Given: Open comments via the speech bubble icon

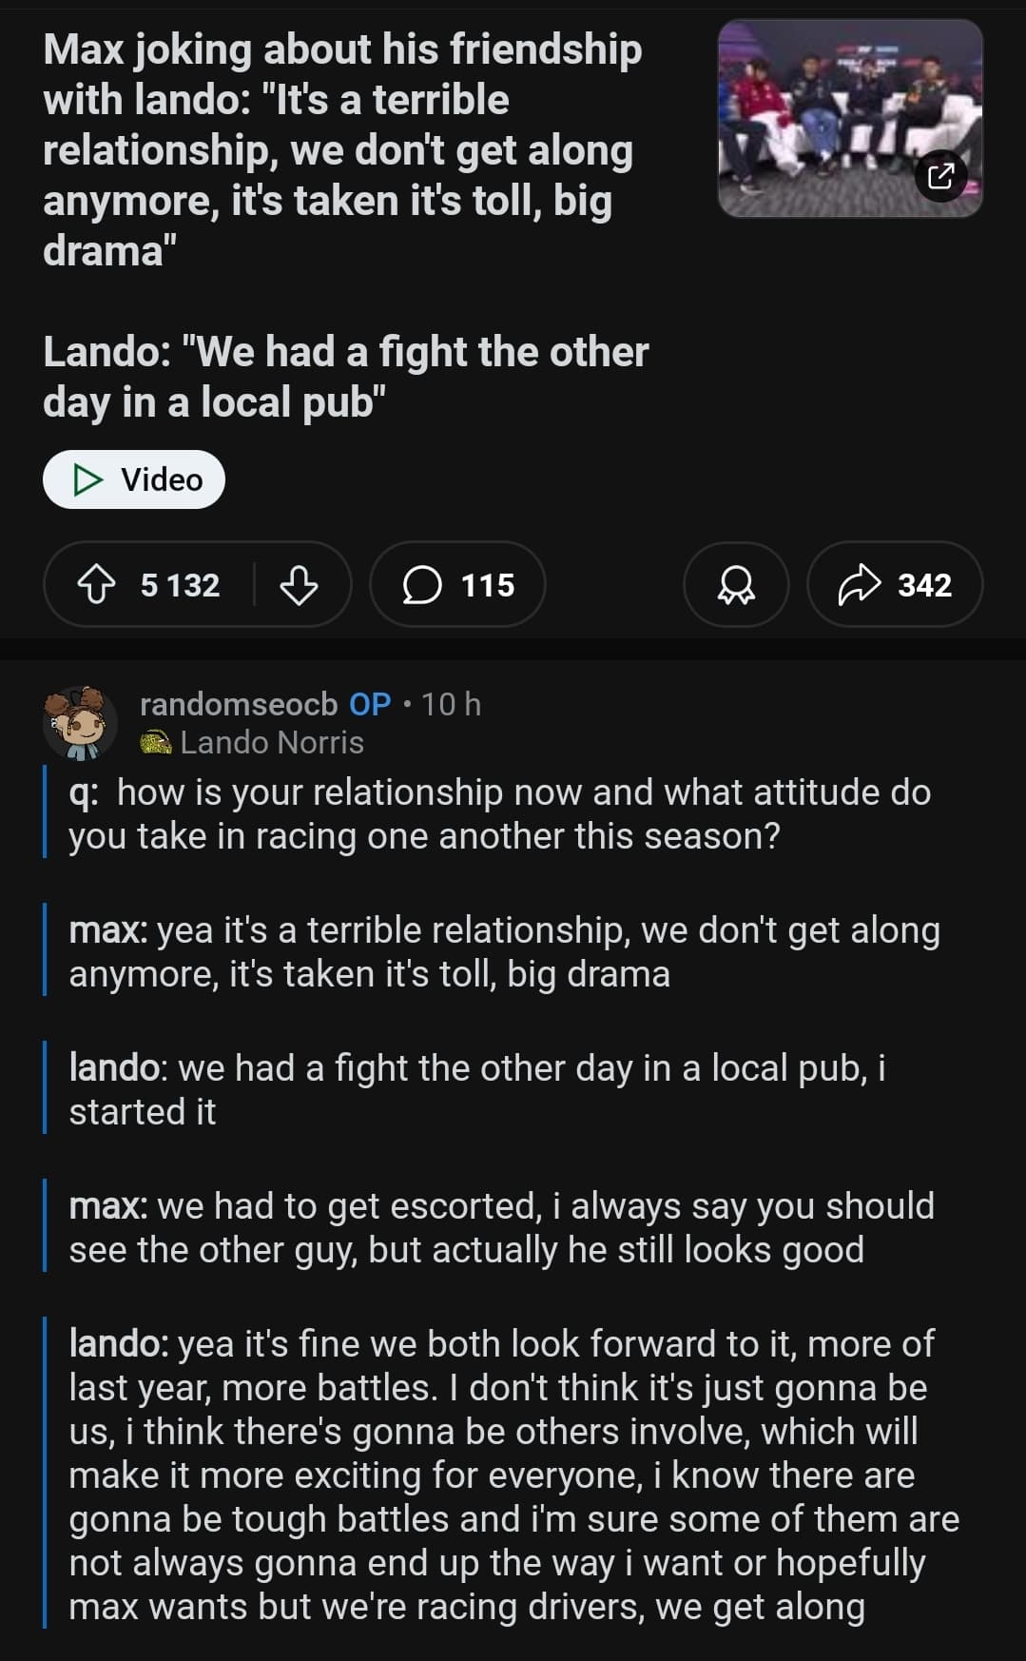Looking at the screenshot, I should tap(422, 584).
